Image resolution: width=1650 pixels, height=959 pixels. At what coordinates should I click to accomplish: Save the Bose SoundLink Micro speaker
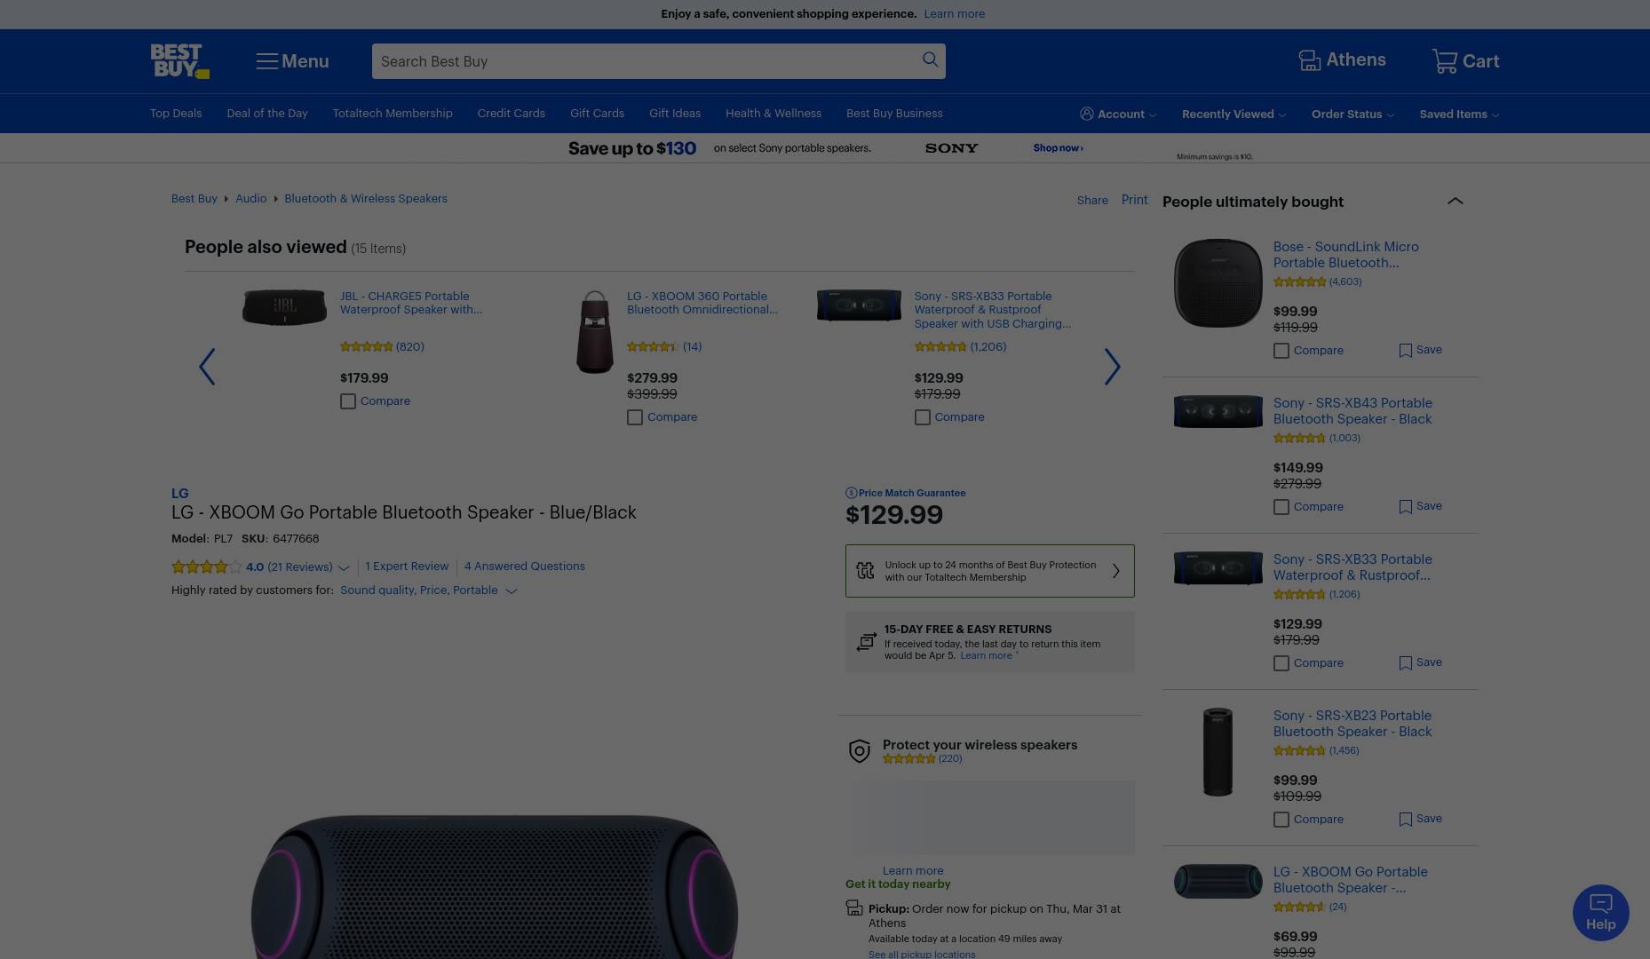1420,350
